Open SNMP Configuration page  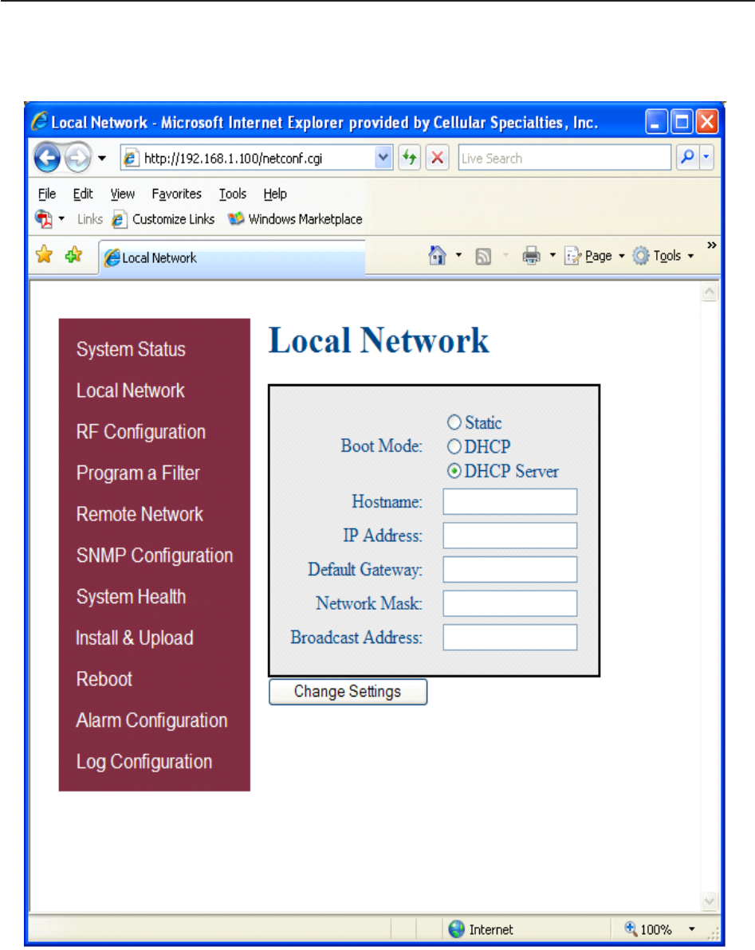[155, 555]
